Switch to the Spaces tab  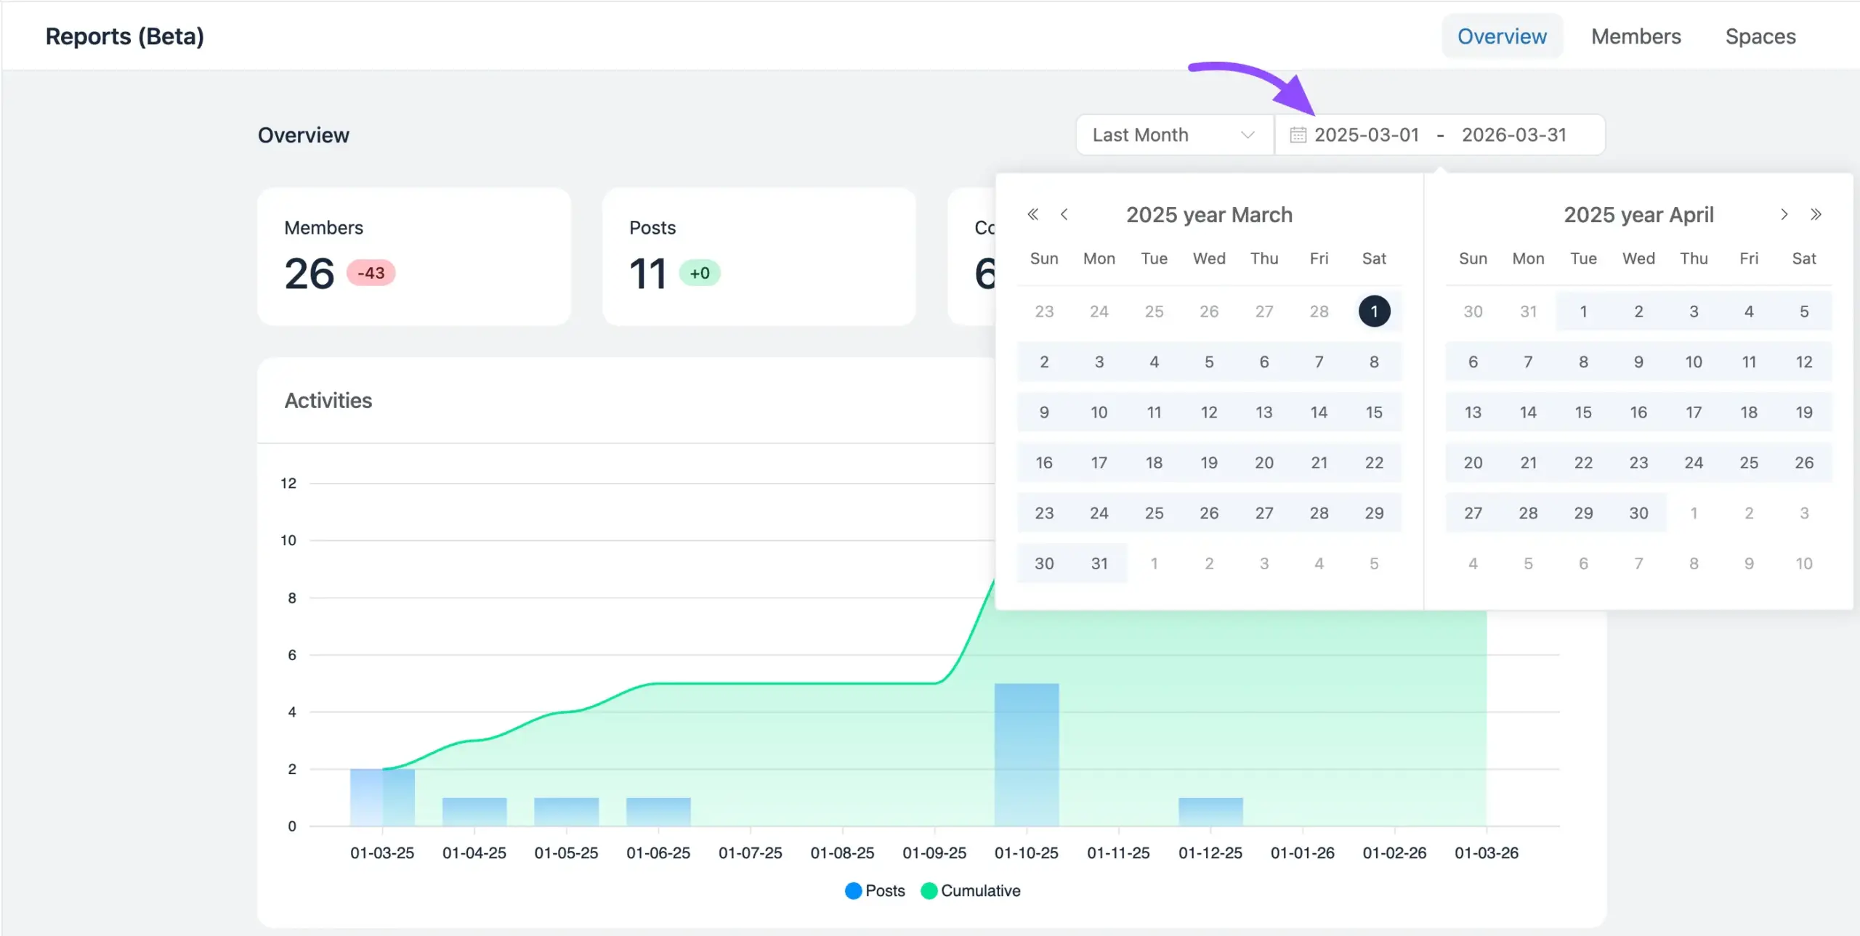1760,36
